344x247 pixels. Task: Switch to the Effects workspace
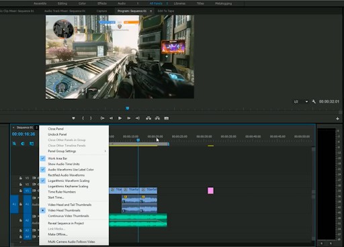(102, 3)
